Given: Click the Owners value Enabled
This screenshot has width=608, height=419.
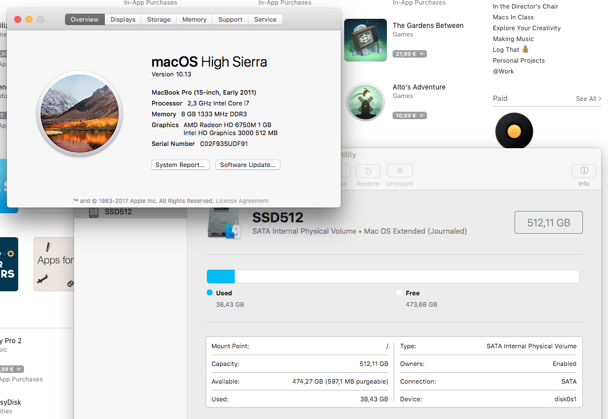Looking at the screenshot, I should (x=565, y=364).
